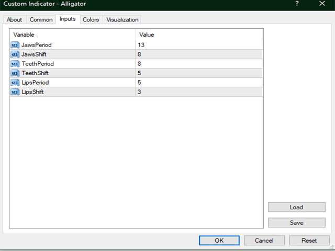Switch to the About tab
335x251 pixels.
click(x=14, y=20)
